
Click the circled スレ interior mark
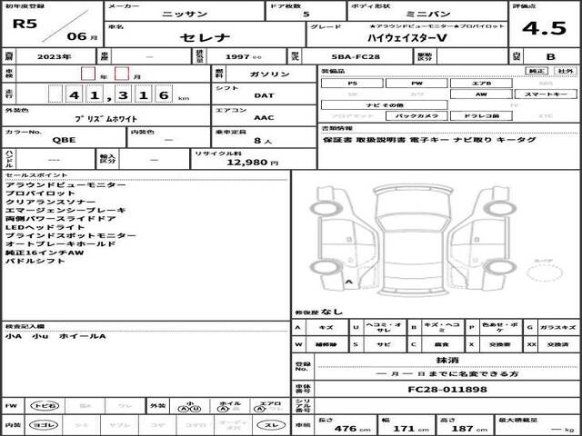[270, 424]
